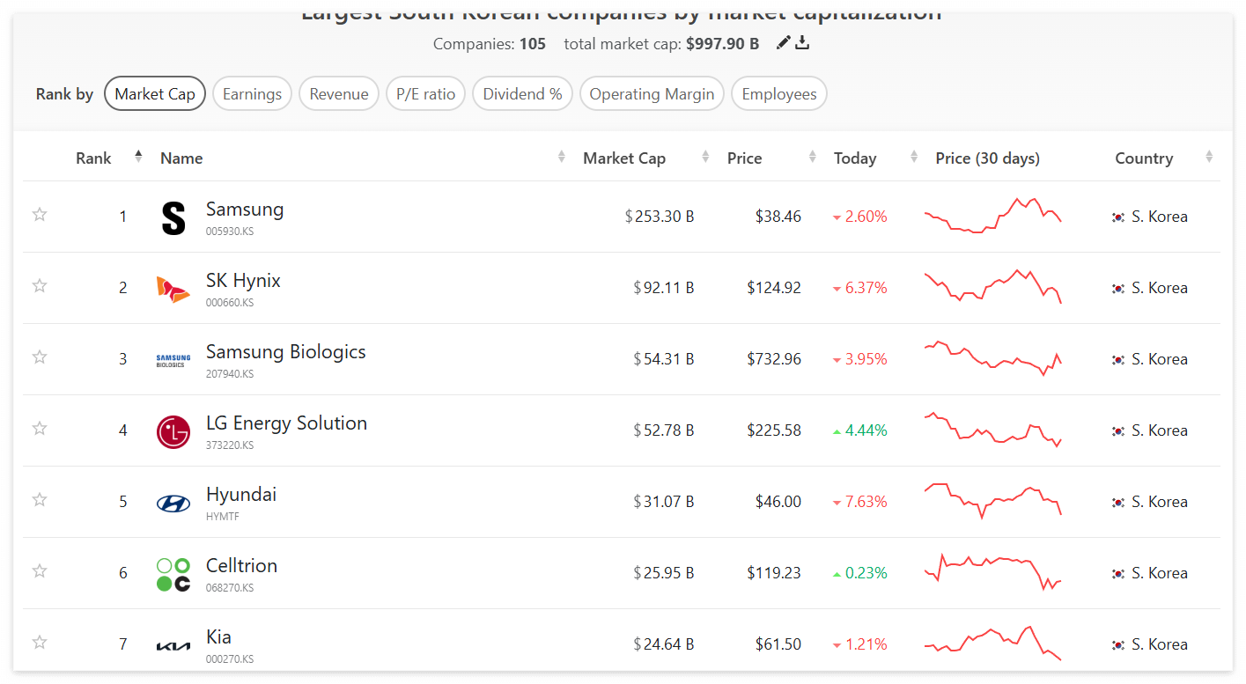Favorite SK Hynix with its star

point(40,285)
